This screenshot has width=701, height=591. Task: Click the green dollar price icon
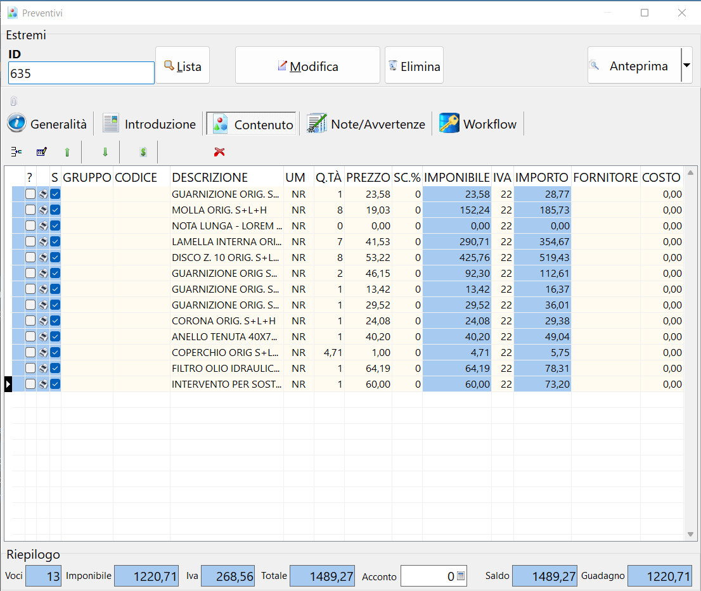(143, 152)
